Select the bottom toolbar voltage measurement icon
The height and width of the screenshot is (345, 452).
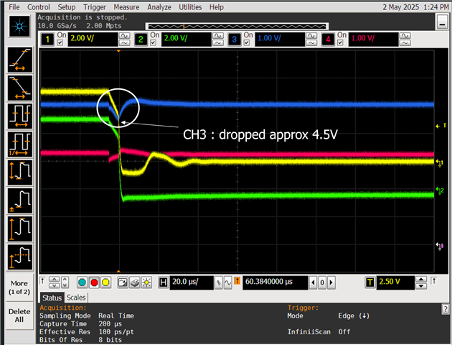[20, 257]
